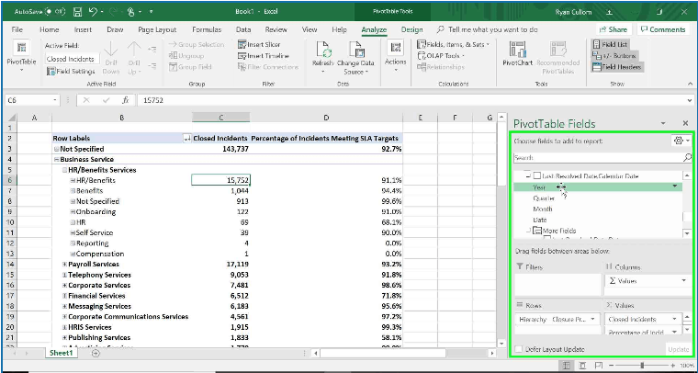Open OLAP Tools menu
The height and width of the screenshot is (373, 698).
coord(441,56)
